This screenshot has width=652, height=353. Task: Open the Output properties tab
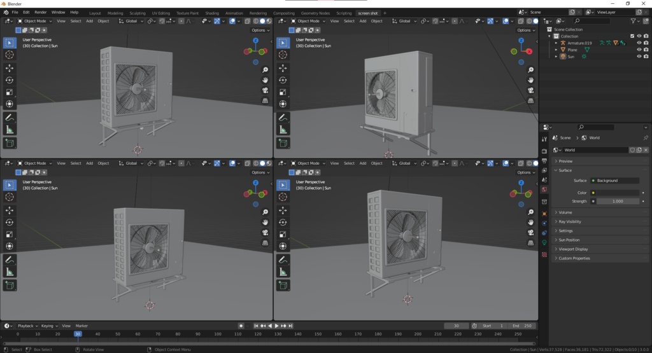point(544,161)
